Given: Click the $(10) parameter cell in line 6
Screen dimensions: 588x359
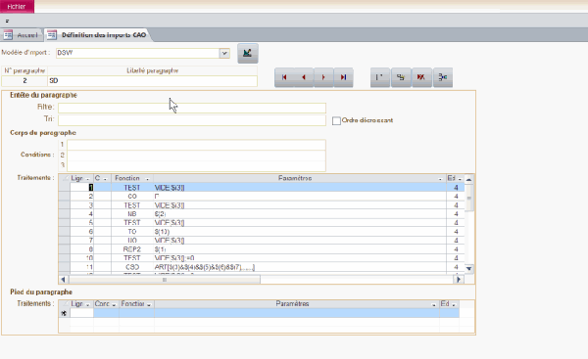Looking at the screenshot, I should click(300, 232).
